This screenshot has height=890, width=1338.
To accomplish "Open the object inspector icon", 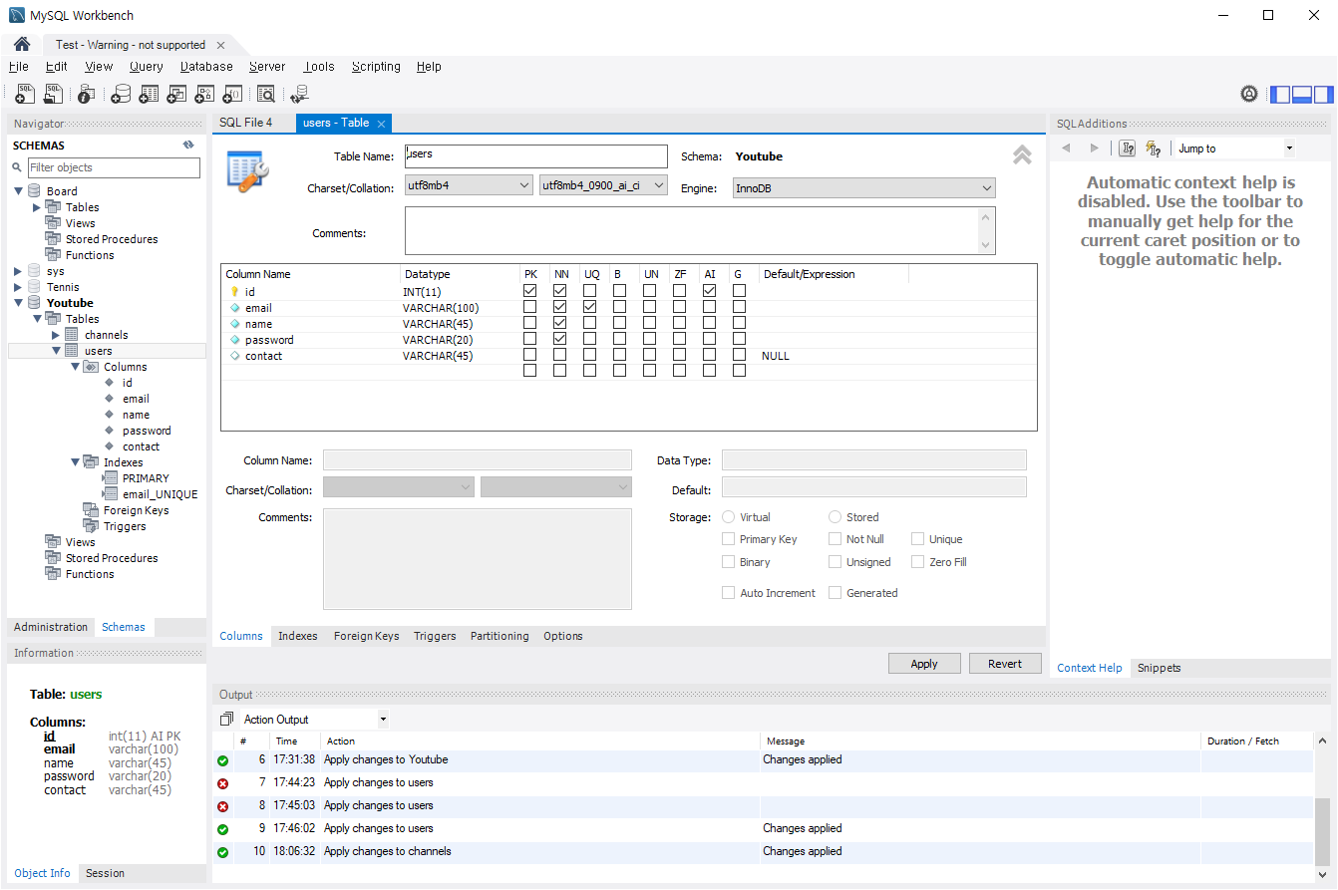I will [x=86, y=94].
